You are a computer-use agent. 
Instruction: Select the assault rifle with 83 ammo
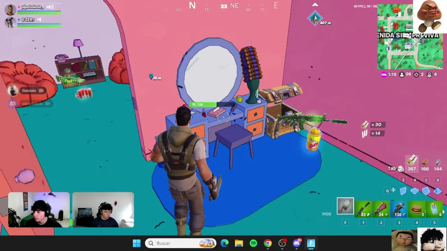(x=363, y=209)
